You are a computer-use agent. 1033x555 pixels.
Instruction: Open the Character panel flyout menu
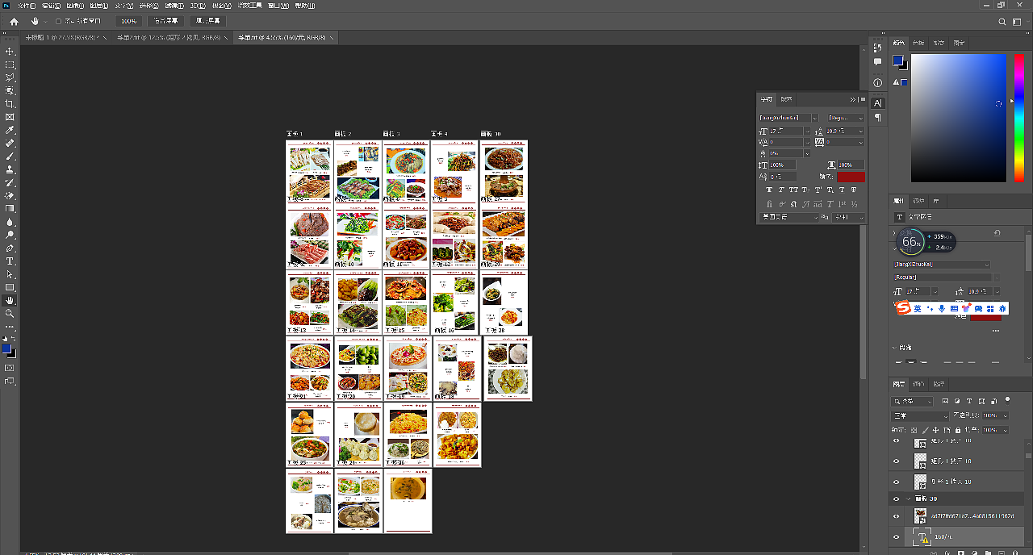coord(863,99)
